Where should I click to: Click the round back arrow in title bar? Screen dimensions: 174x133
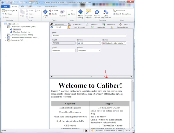point(3,2)
